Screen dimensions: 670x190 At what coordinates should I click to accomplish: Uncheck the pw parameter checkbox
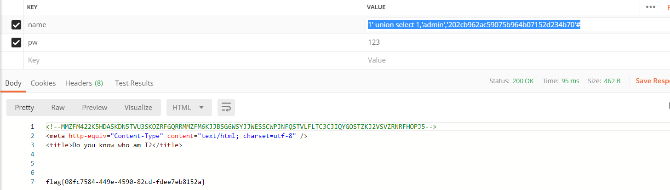[x=17, y=42]
